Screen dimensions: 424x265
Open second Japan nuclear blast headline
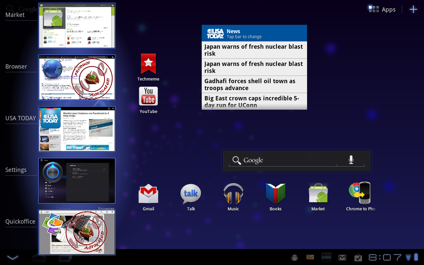pyautogui.click(x=254, y=67)
